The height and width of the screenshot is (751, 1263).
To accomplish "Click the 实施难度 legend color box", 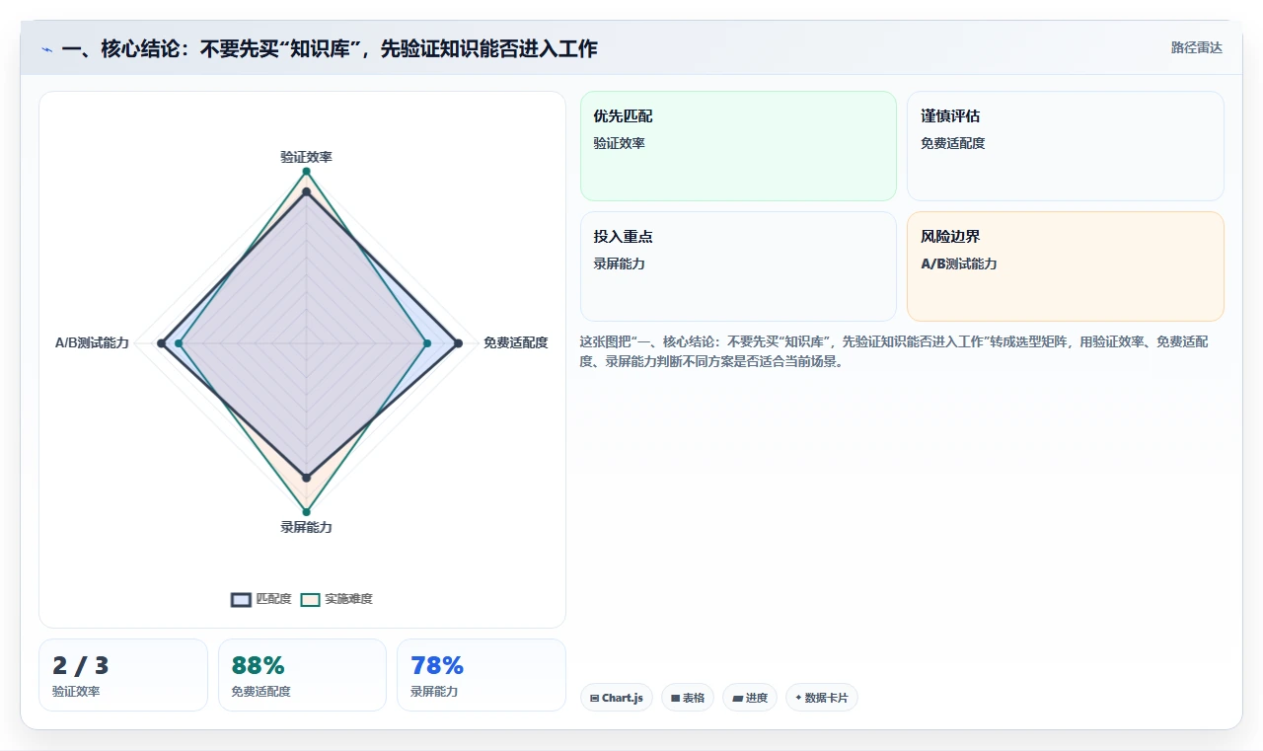I will coord(311,599).
